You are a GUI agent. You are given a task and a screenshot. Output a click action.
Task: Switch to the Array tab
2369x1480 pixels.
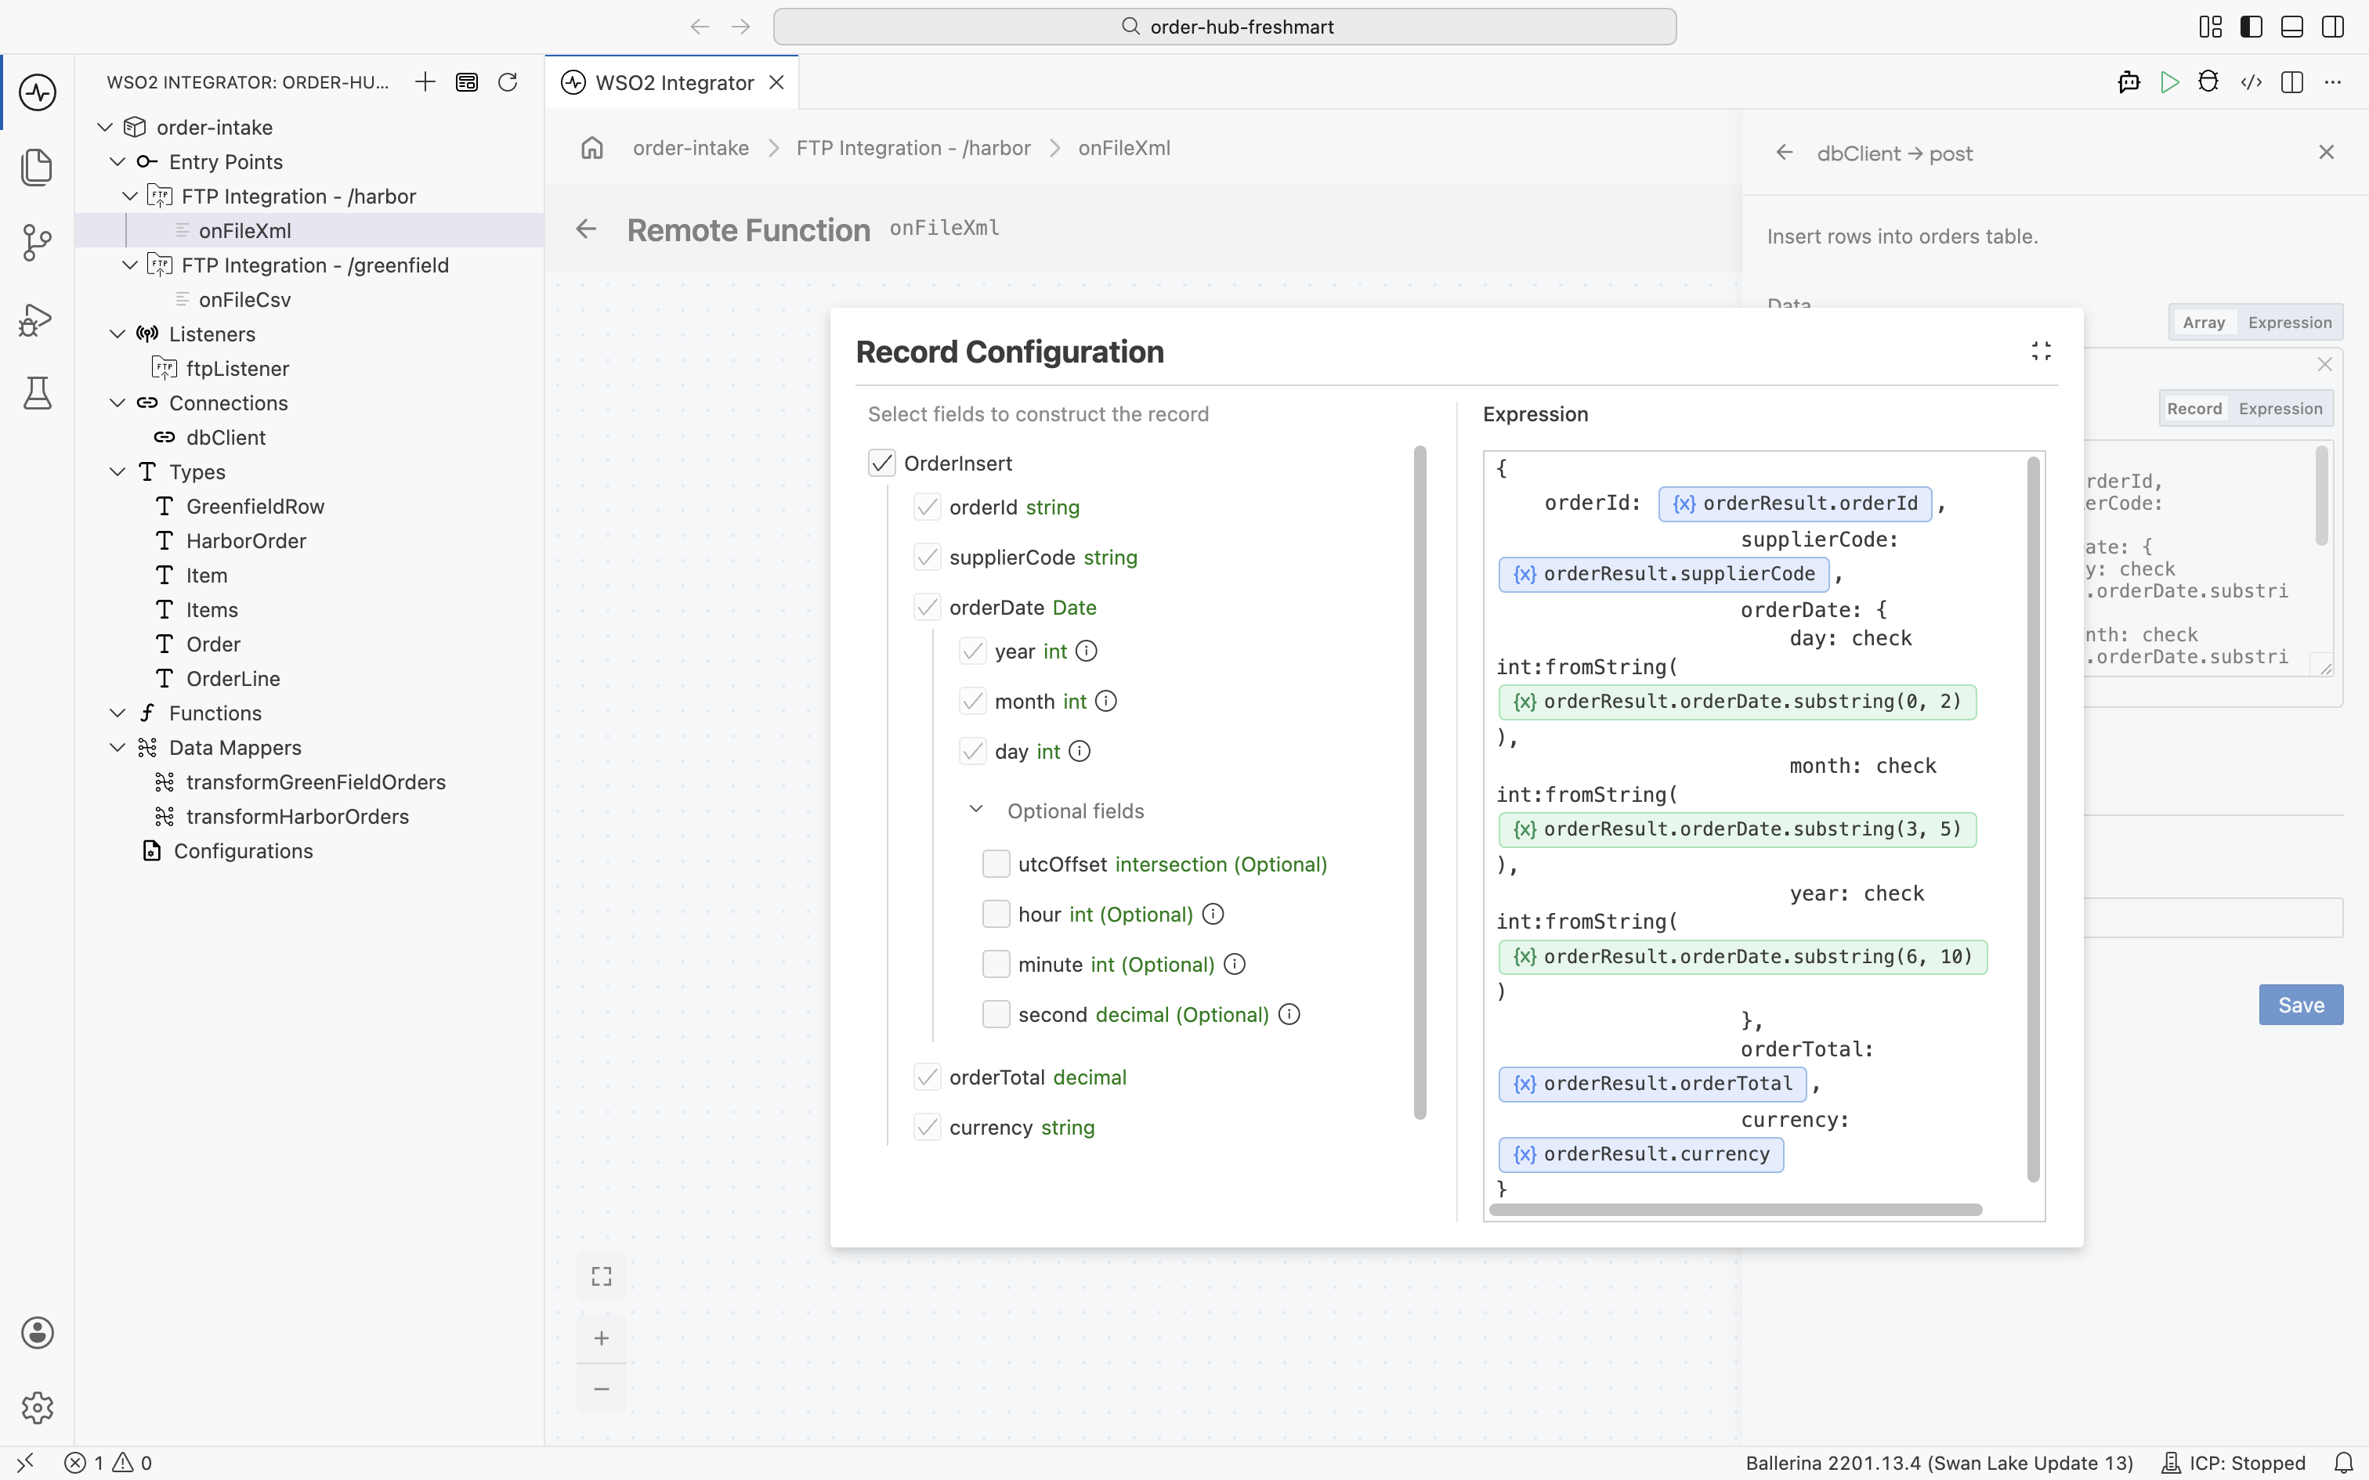pyautogui.click(x=2204, y=322)
